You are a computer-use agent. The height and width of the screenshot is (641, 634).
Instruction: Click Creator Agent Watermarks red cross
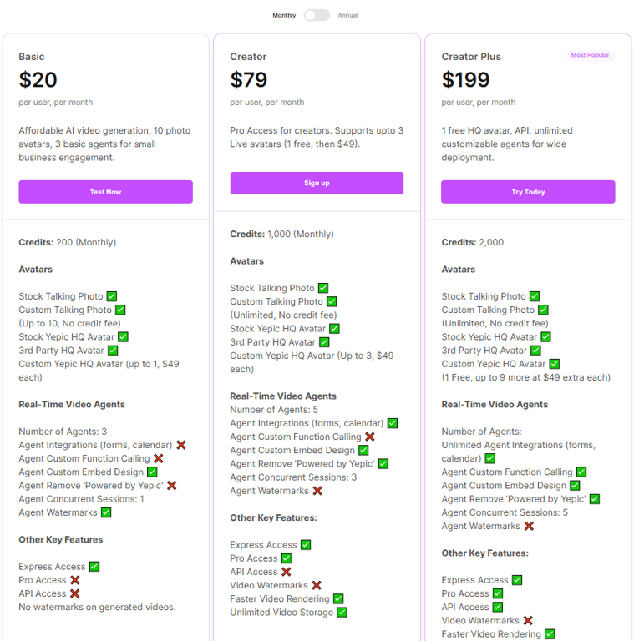(x=317, y=491)
